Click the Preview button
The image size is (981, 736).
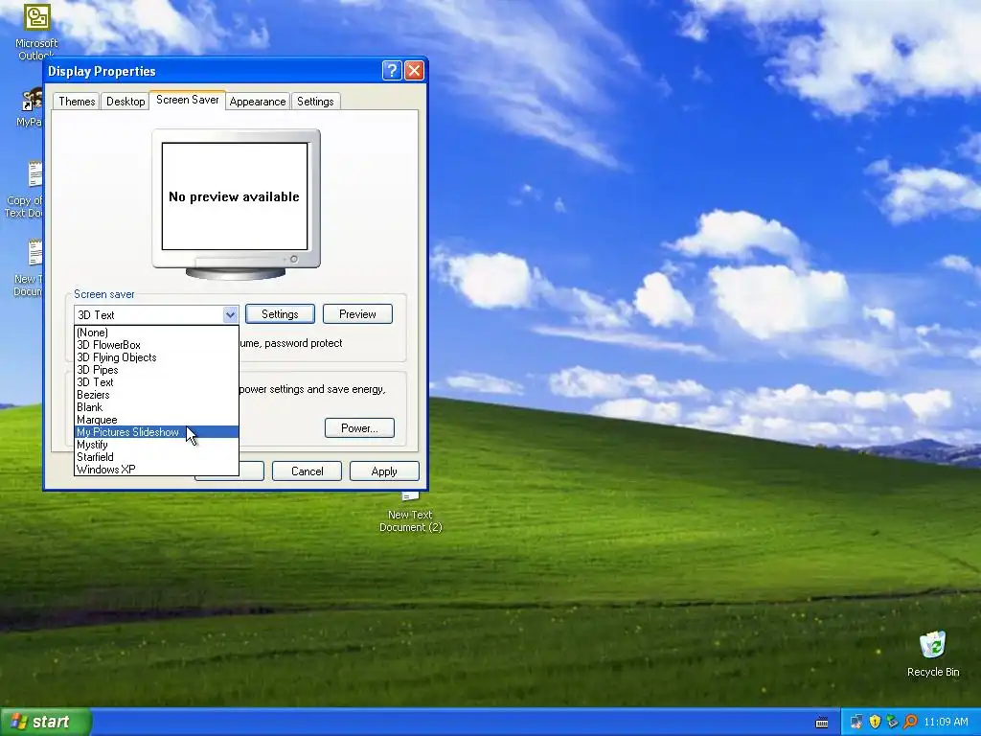(x=357, y=314)
